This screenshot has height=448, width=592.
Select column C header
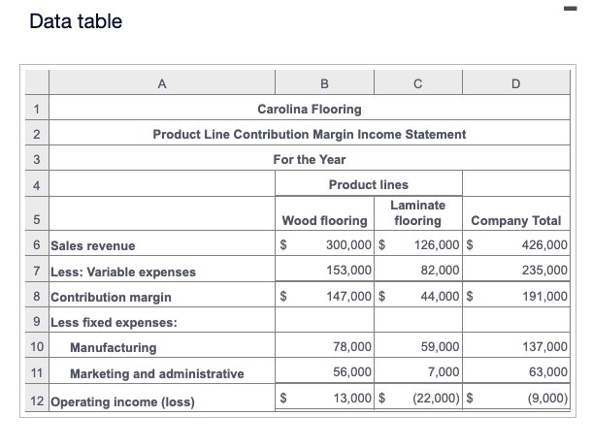(x=418, y=82)
